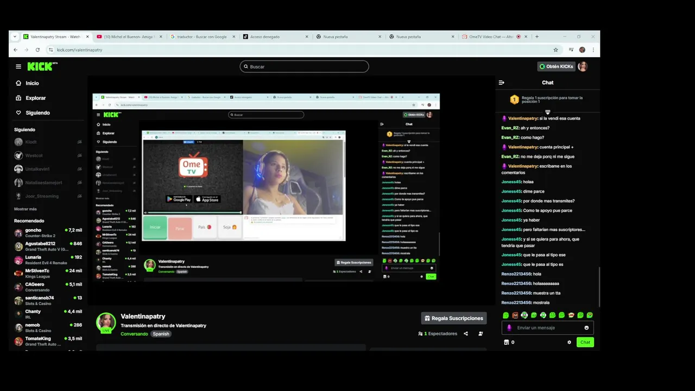Screen dimensions: 695x391
Task: Click Joness45 username in holaa message
Action: (x=511, y=182)
